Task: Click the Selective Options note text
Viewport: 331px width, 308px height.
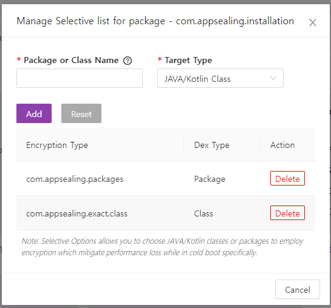Action: (x=162, y=247)
